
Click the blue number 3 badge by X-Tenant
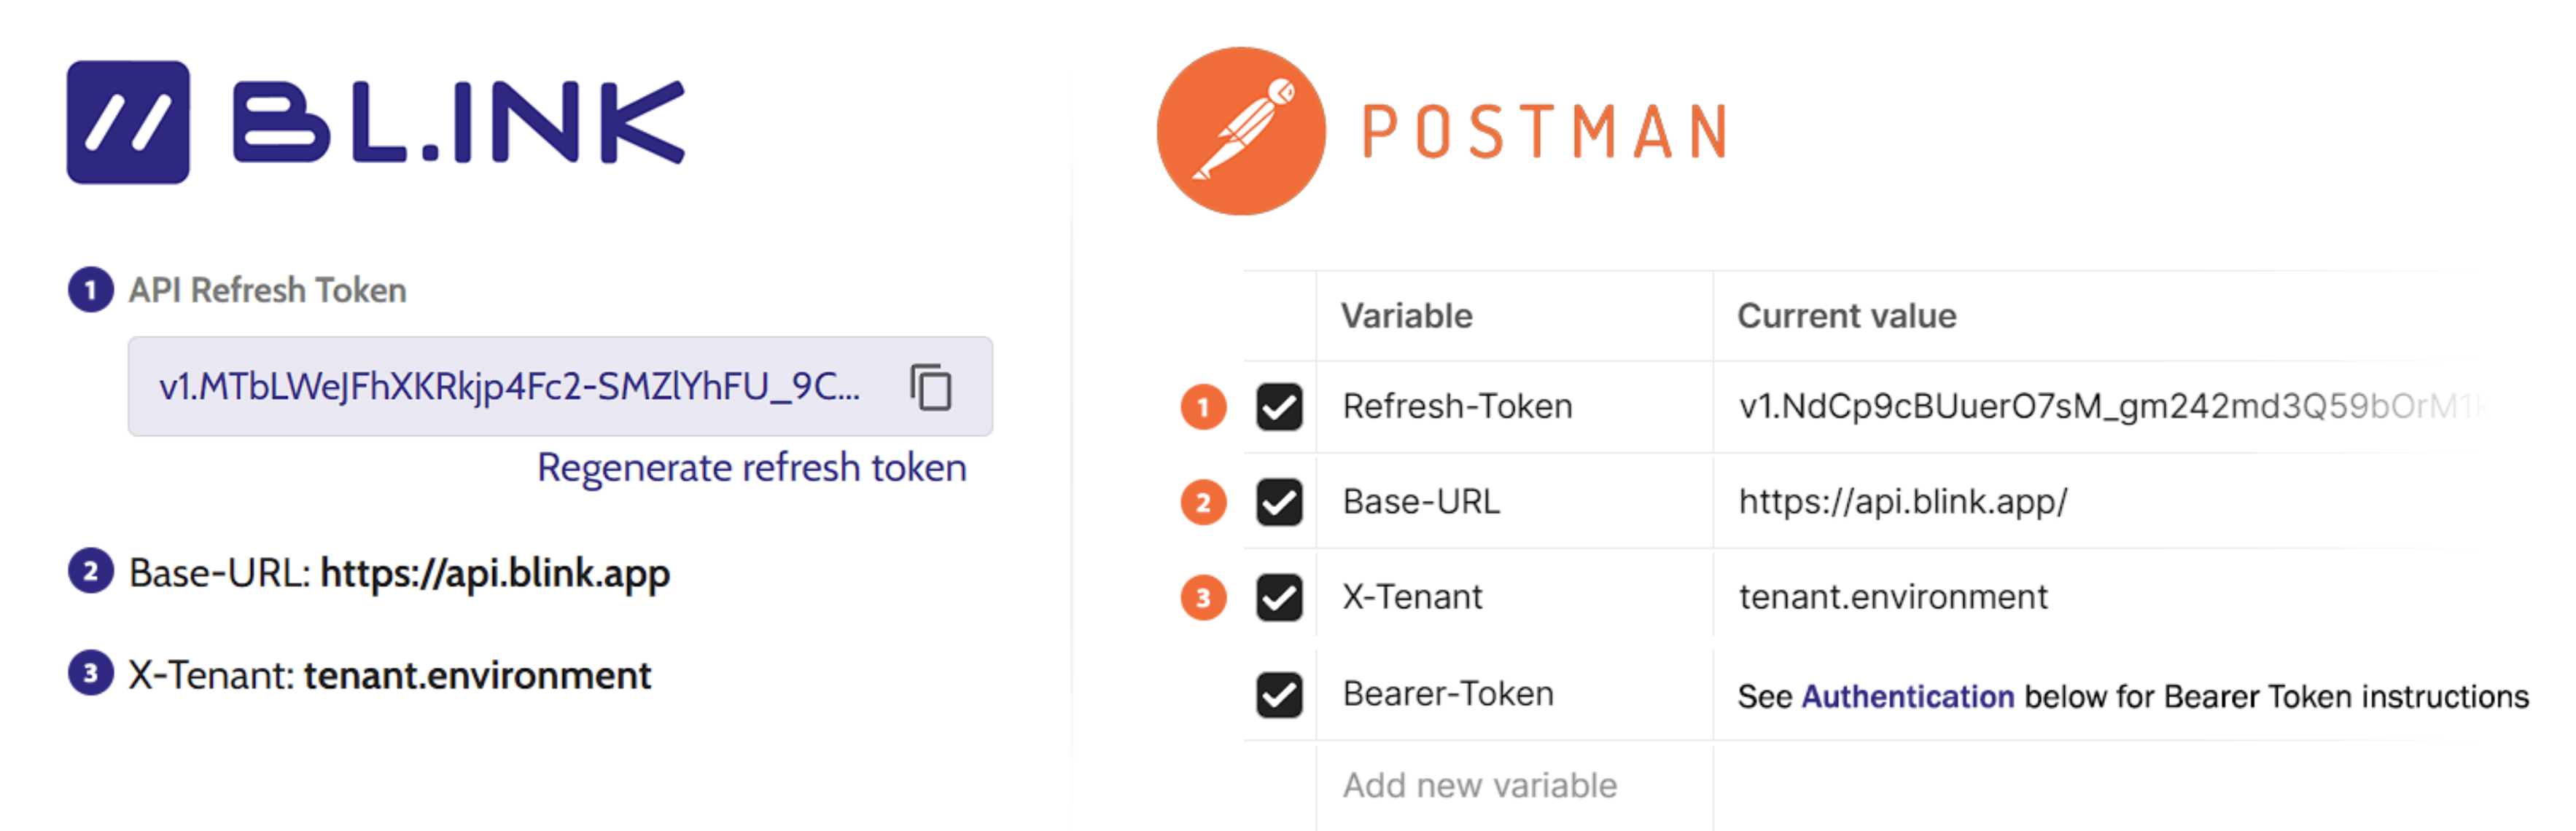pos(91,673)
